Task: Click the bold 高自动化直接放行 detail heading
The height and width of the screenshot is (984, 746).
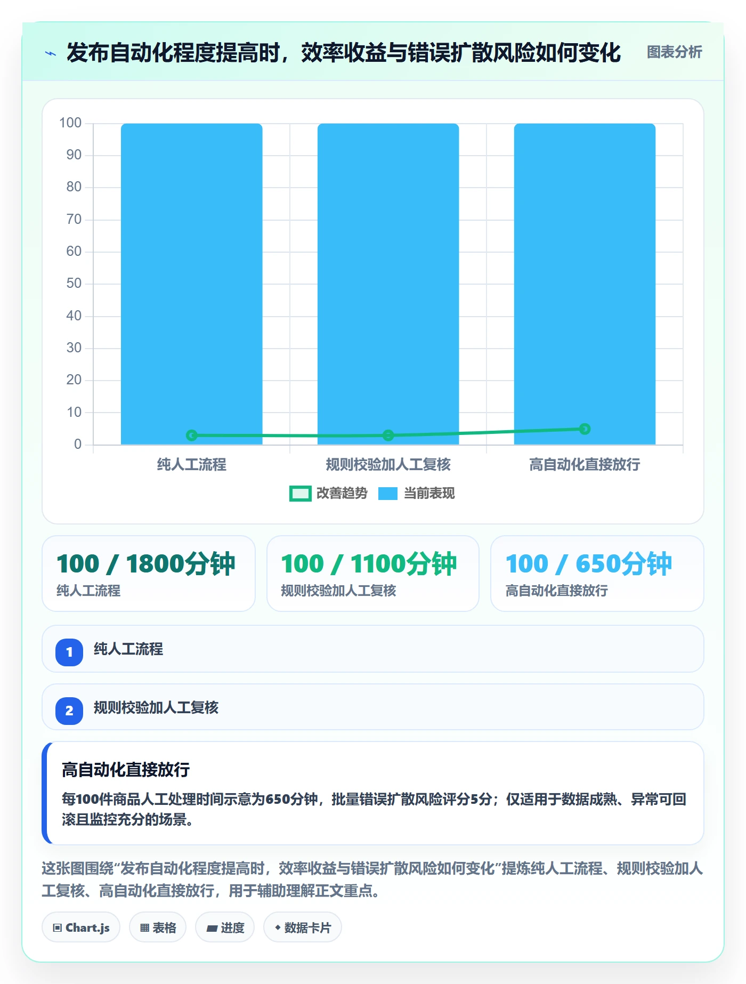Action: pos(126,770)
